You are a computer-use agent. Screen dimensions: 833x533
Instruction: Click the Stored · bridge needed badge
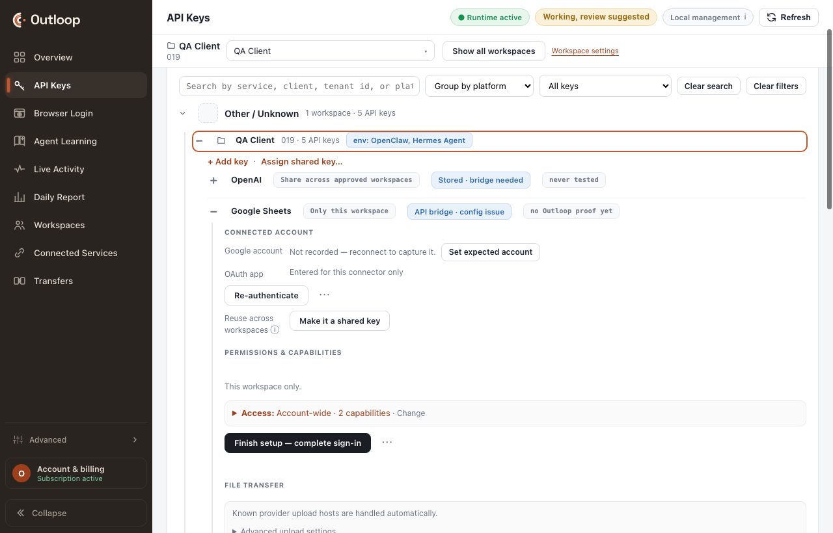click(481, 180)
